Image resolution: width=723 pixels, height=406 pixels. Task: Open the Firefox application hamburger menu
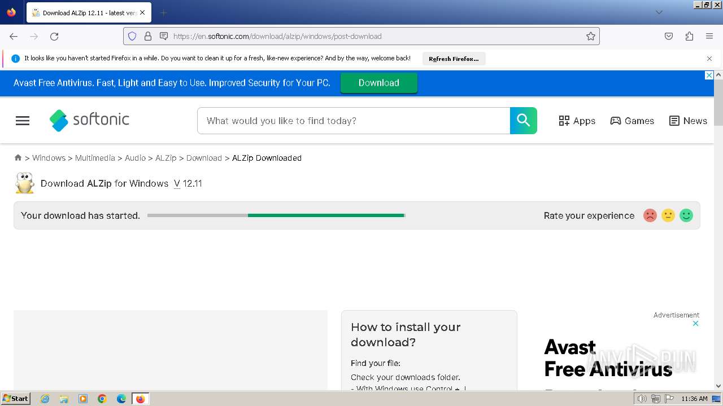(709, 36)
